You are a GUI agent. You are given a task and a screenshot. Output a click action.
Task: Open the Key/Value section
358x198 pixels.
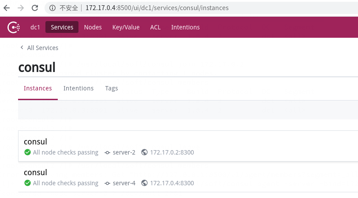pos(126,27)
